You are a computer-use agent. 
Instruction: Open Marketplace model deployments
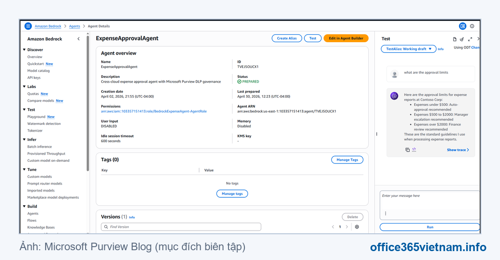53,197
